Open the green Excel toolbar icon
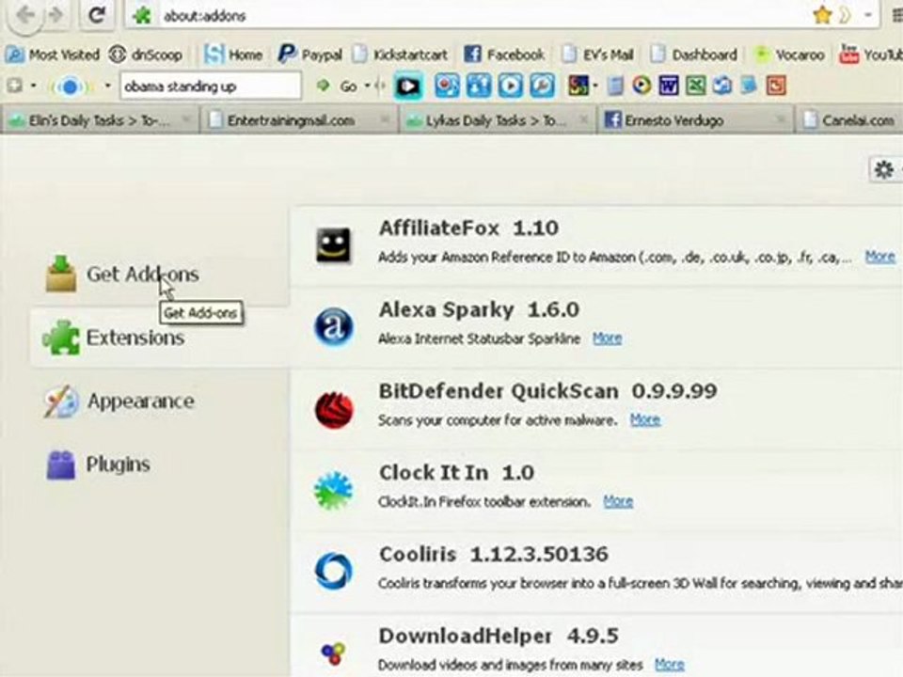Screen dimensions: 903x677 pyautogui.click(x=696, y=87)
